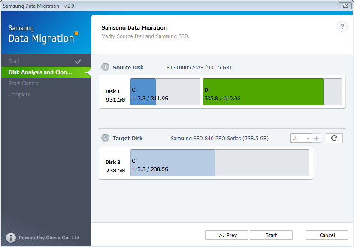Screen dimensions: 354x247
Task: Select source D: partition green bar
Action: 263,92
